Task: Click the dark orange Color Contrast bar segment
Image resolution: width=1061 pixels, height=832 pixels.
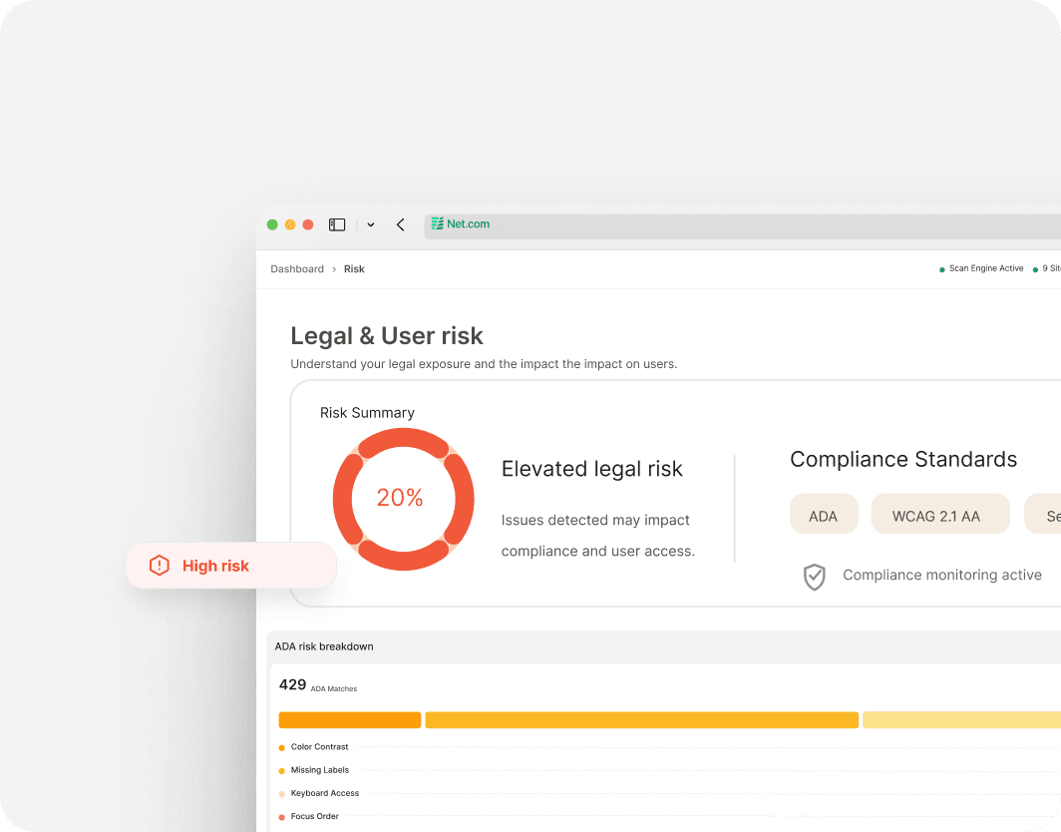Action: pyautogui.click(x=350, y=719)
